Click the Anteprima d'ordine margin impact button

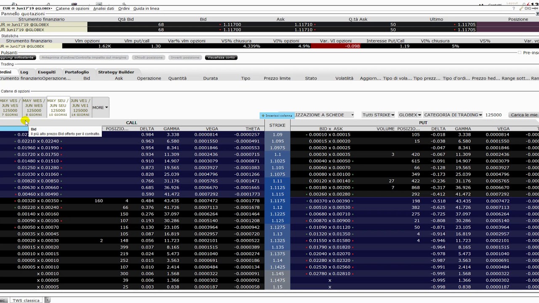(84, 58)
